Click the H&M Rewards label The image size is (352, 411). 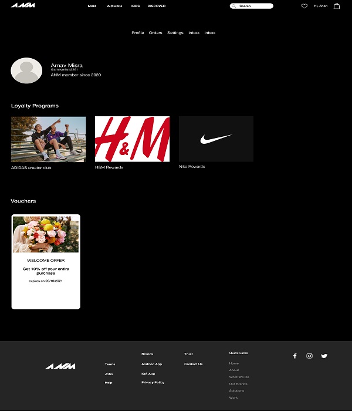coord(109,167)
